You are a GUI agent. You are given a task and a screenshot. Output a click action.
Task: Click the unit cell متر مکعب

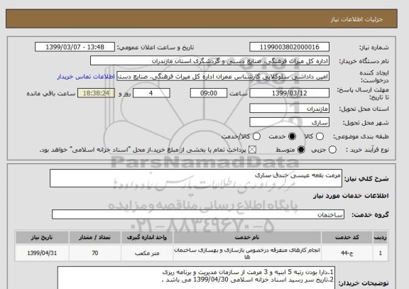tap(147, 253)
